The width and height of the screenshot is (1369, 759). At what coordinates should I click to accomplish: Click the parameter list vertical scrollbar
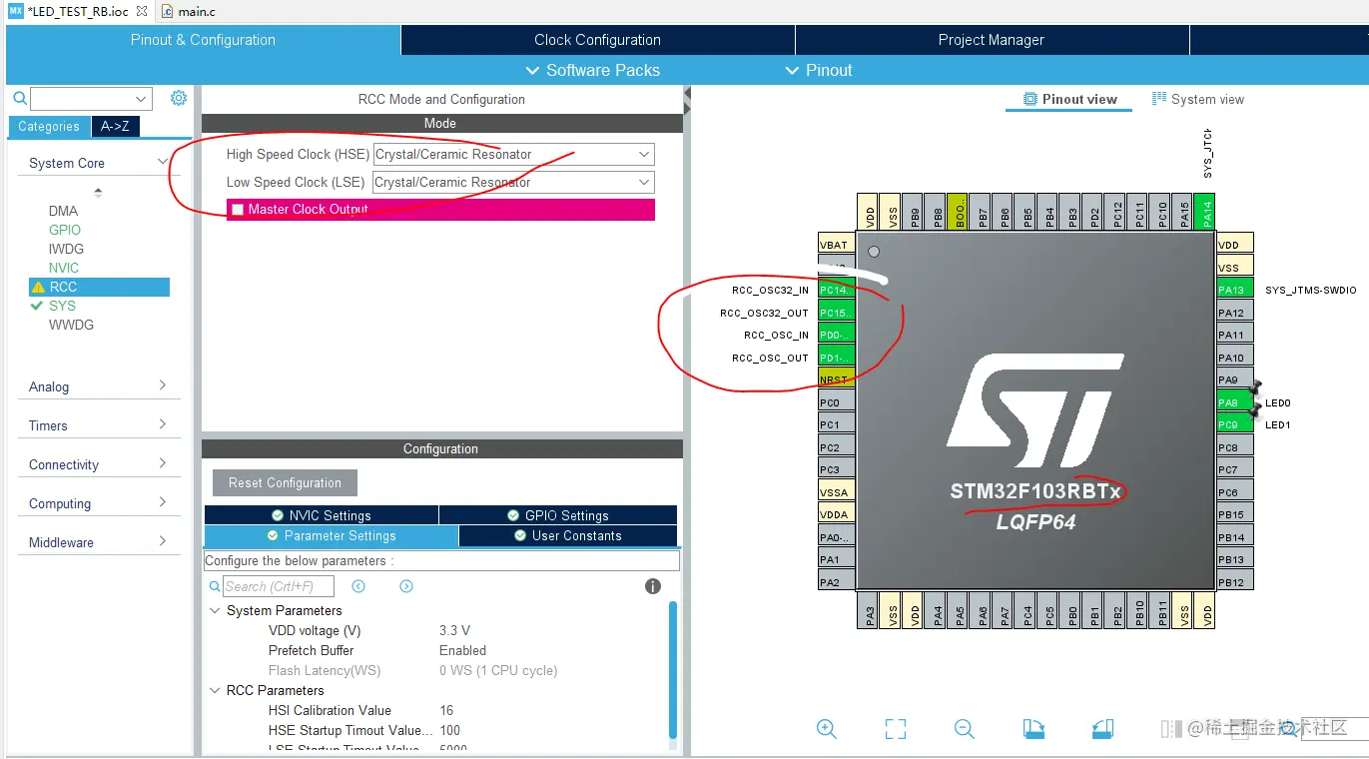(x=673, y=669)
